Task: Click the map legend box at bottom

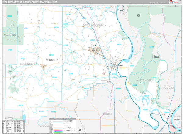Action: (x=62, y=125)
